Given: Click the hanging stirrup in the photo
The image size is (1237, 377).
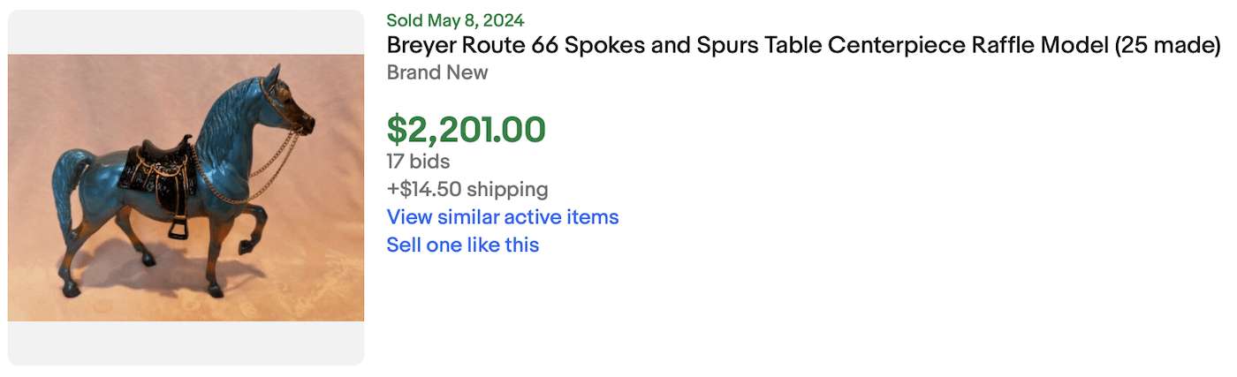Looking at the screenshot, I should [x=178, y=228].
